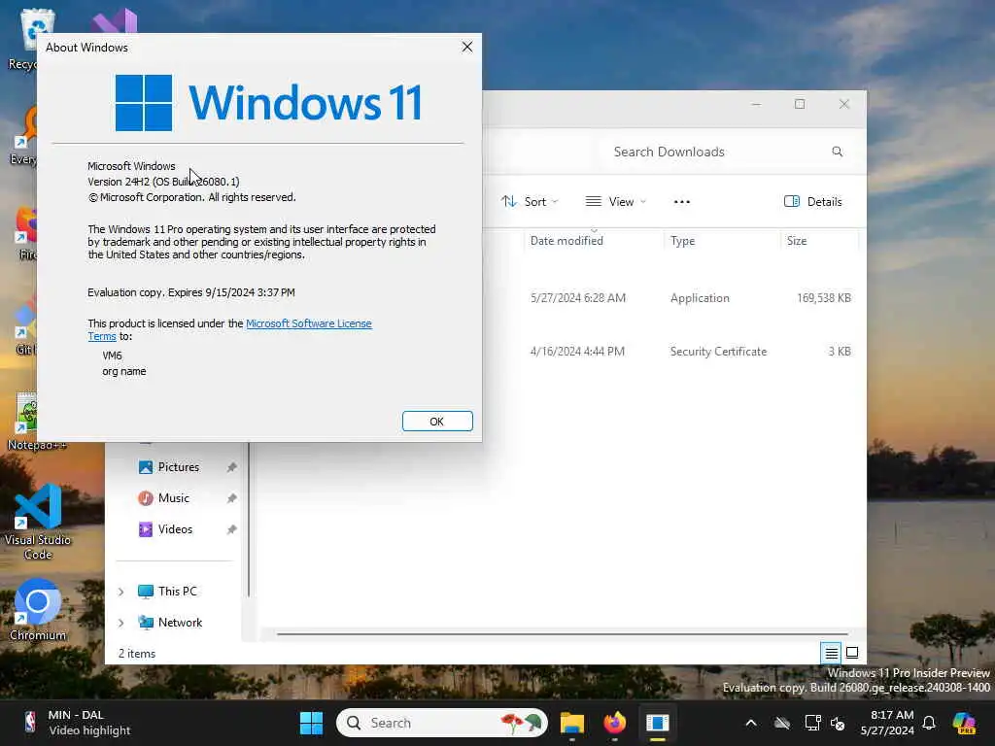Click the horizontal scrollbar in Explorer

[563, 633]
